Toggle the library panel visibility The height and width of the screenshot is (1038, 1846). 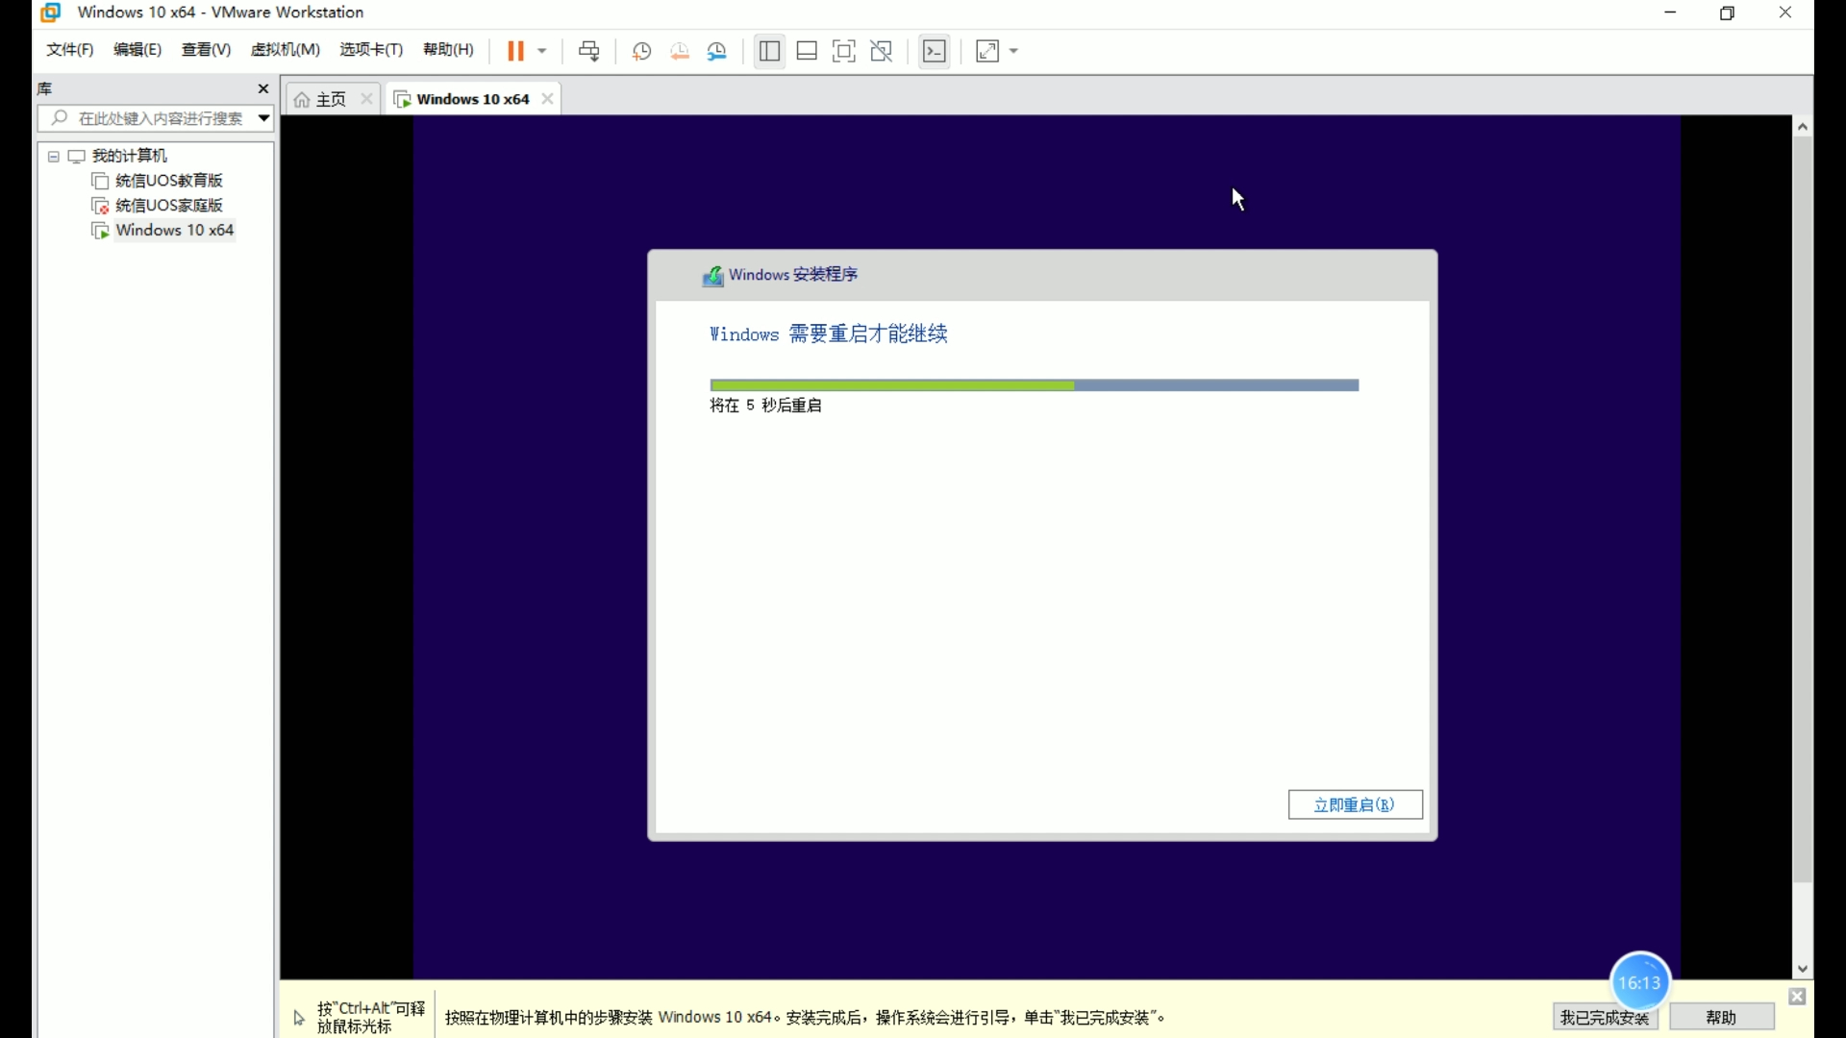(x=769, y=51)
